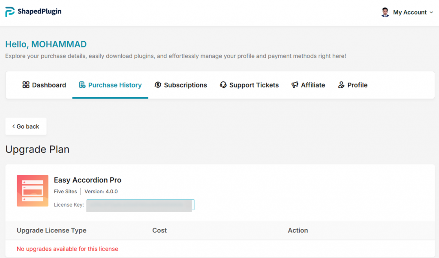The image size is (439, 258).
Task: Click the My Account chevron arrow
Action: pos(431,12)
